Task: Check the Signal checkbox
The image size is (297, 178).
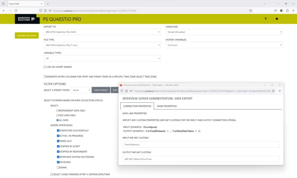Action: pyautogui.click(x=58, y=168)
